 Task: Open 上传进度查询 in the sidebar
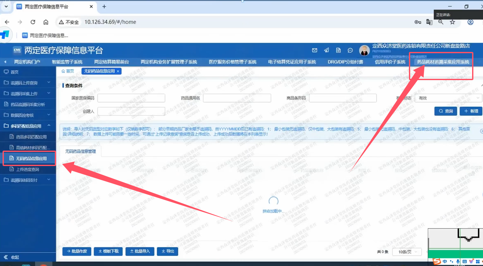(28, 169)
